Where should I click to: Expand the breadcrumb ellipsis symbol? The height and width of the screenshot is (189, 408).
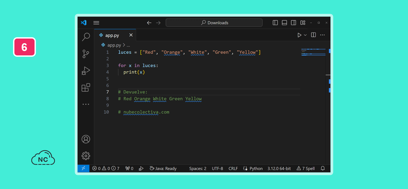pyautogui.click(x=128, y=45)
